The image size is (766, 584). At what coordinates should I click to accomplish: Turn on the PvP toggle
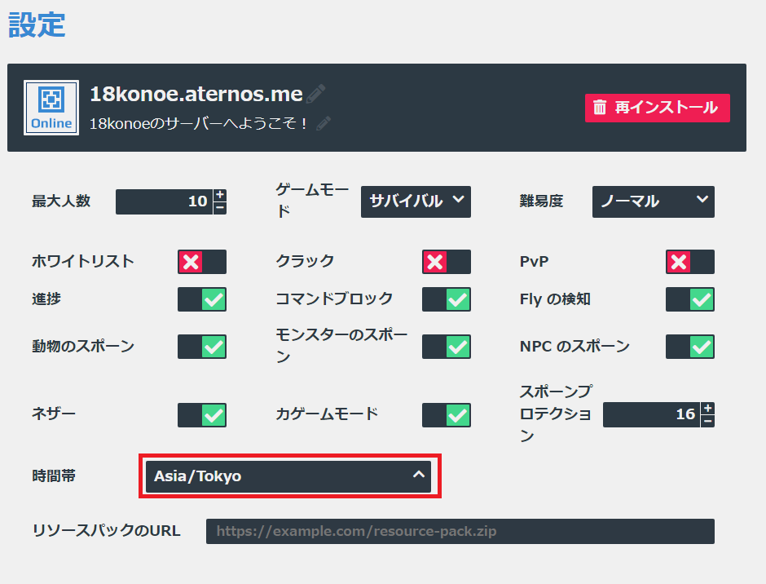click(689, 262)
